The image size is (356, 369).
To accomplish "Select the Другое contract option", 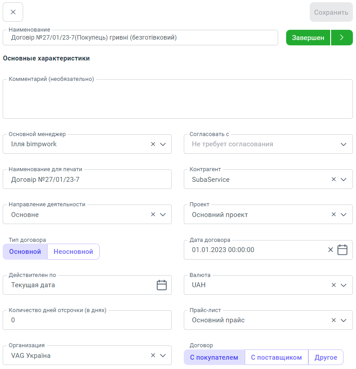I will click(326, 357).
